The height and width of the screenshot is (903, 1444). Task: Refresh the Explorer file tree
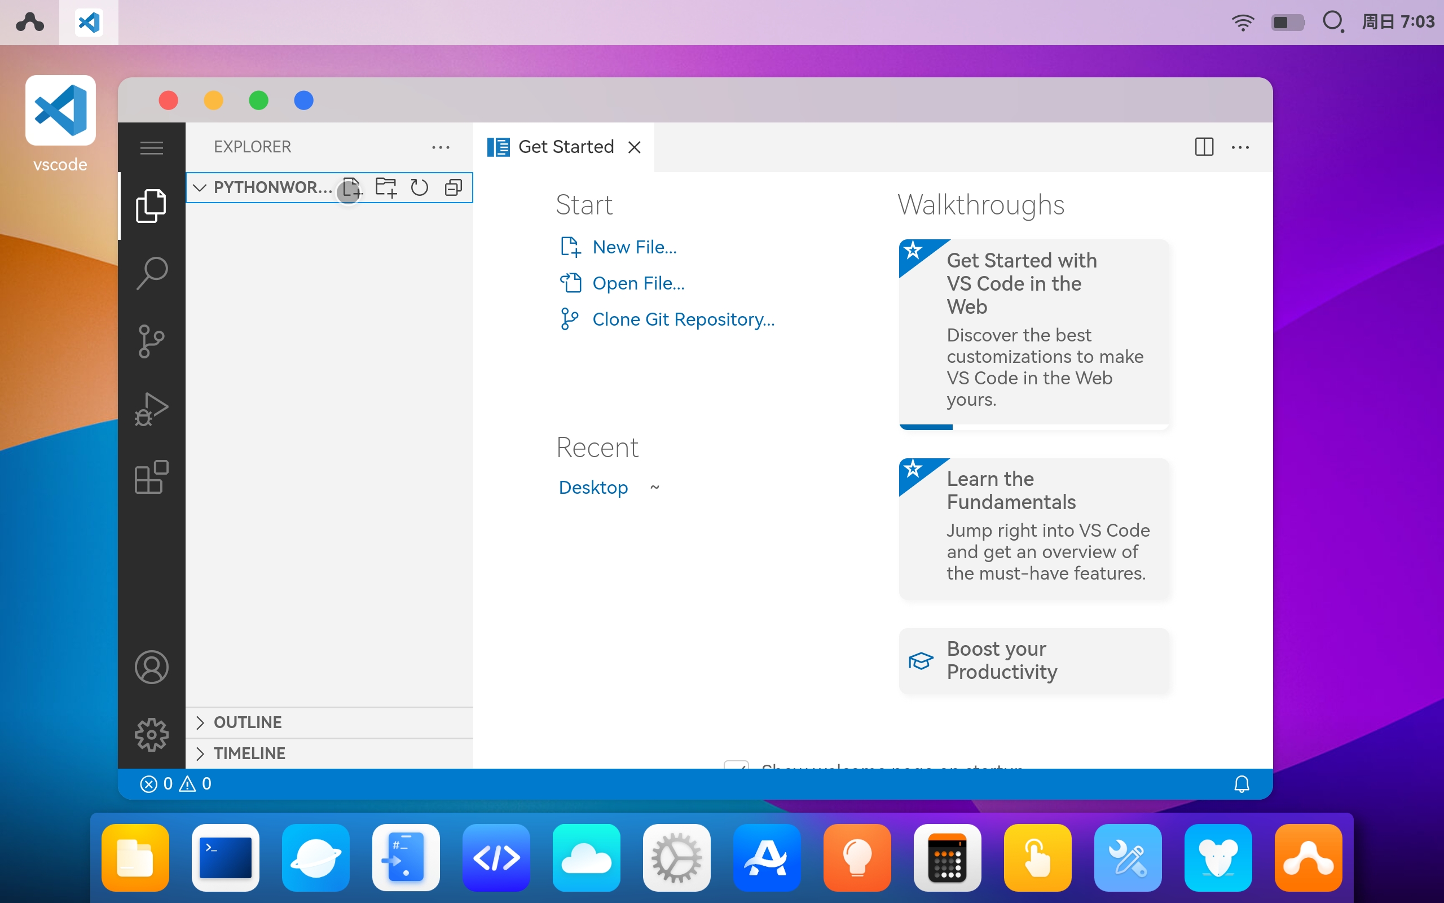click(x=420, y=187)
